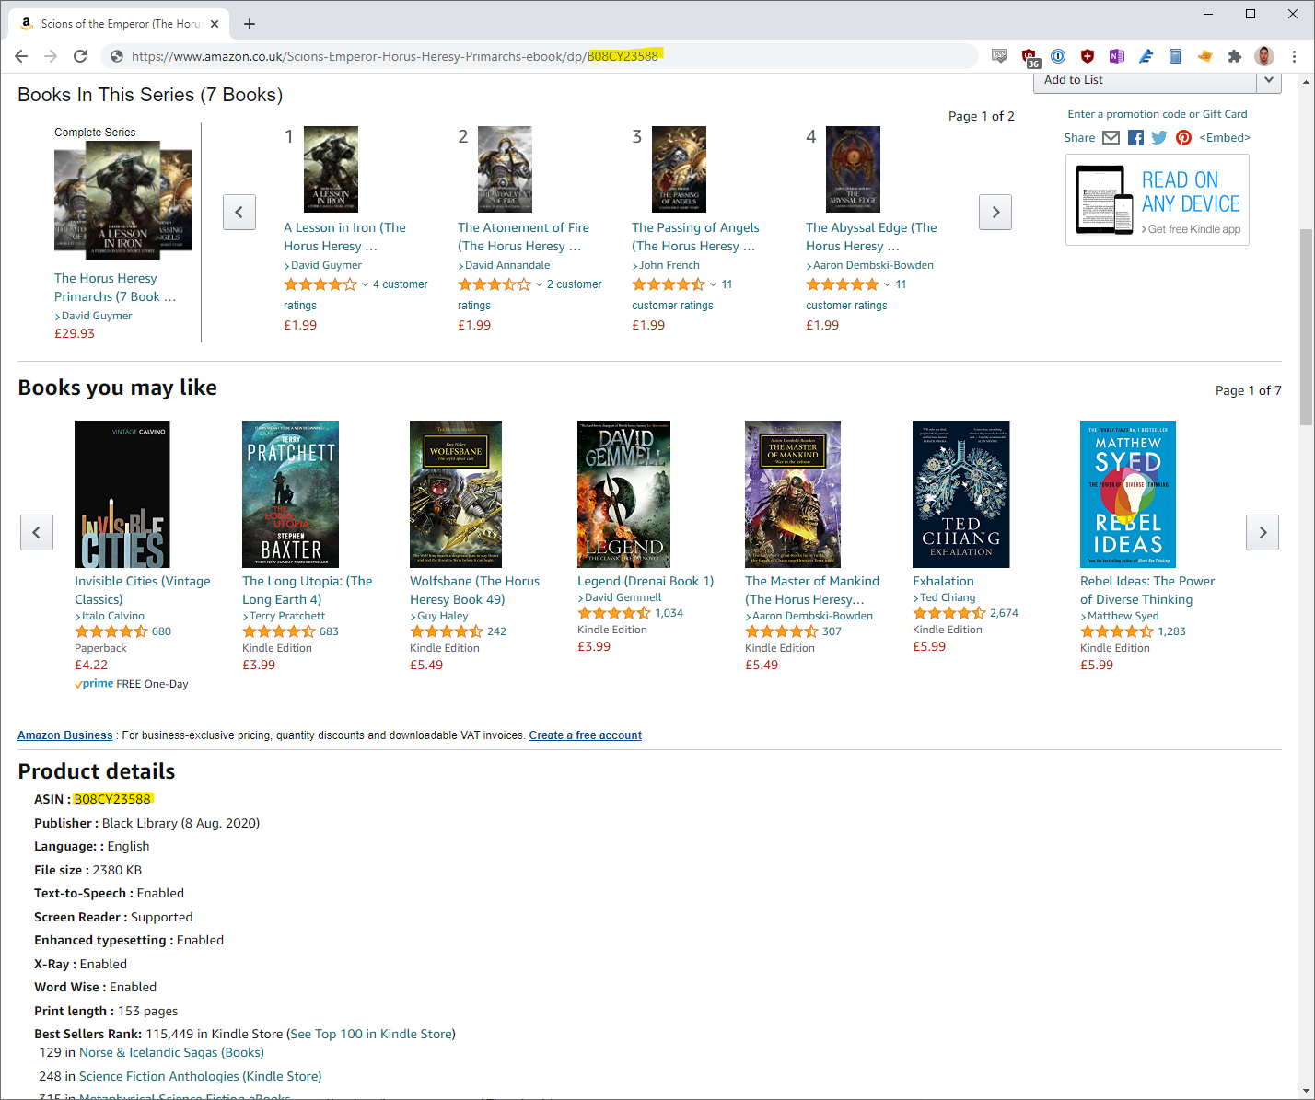This screenshot has height=1100, width=1315.
Task: Open Chrome's three-dot menu
Action: (1294, 56)
